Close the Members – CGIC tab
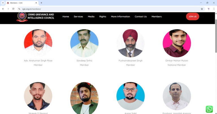 pyautogui.click(x=36, y=3)
